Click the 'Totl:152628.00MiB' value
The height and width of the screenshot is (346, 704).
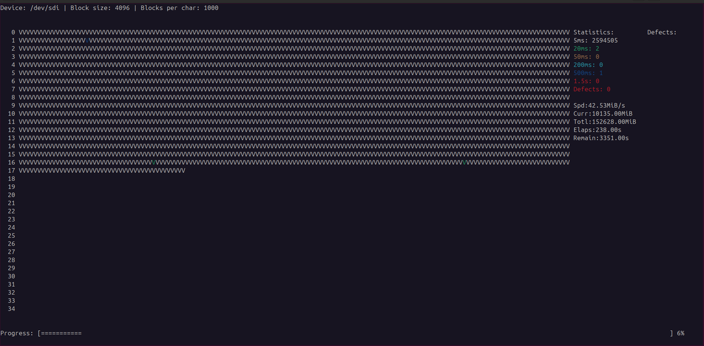605,122
